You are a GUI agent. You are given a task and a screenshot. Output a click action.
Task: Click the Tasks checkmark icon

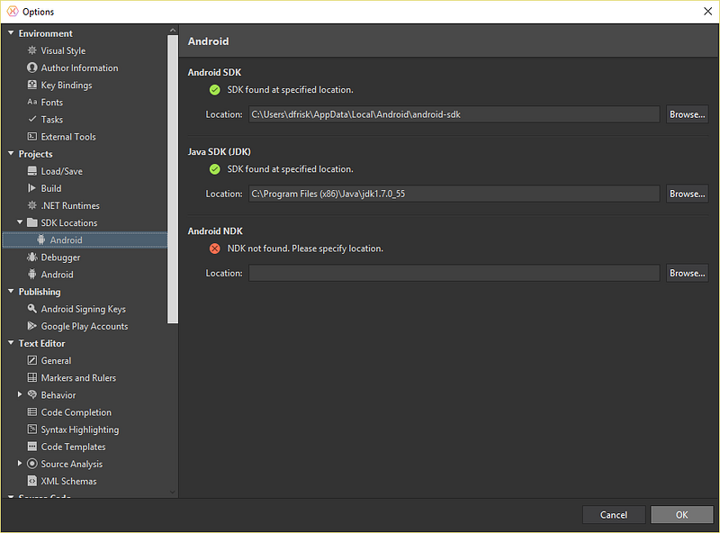point(32,119)
